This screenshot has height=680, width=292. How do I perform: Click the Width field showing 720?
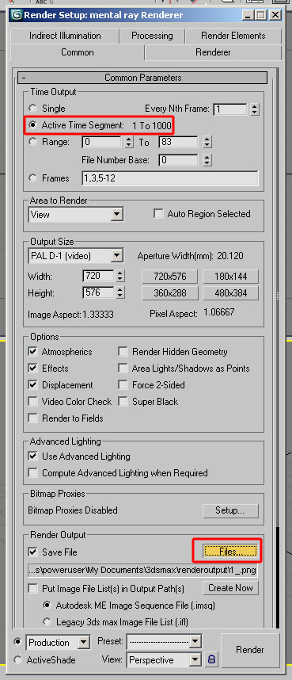(98, 276)
